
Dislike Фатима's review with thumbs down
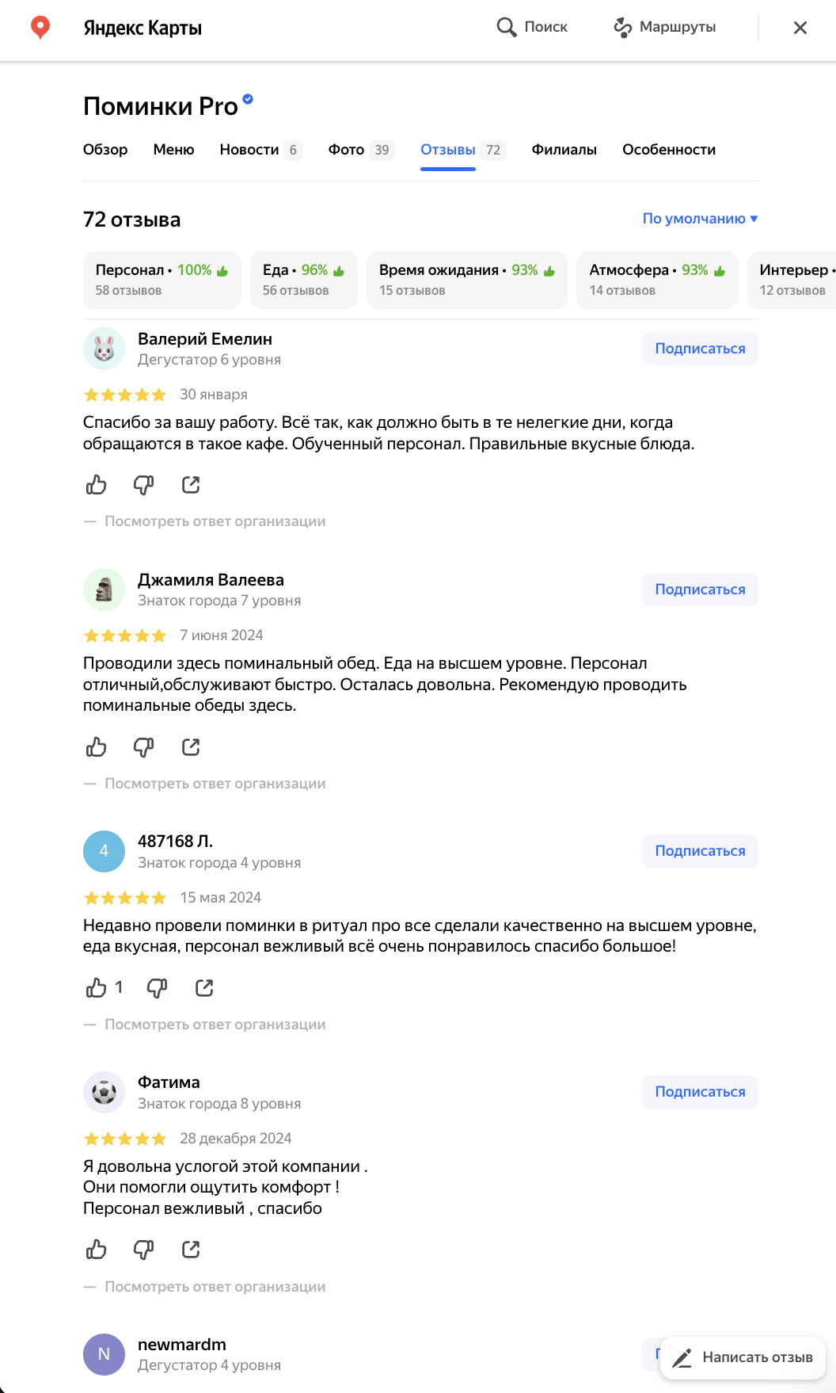pyautogui.click(x=143, y=1250)
